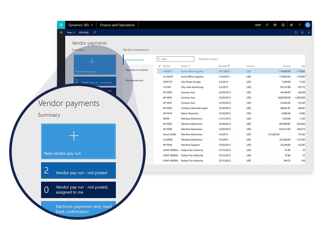Open the Acme Office Supplies link in selected row
The width and height of the screenshot is (321, 240).
(x=192, y=71)
